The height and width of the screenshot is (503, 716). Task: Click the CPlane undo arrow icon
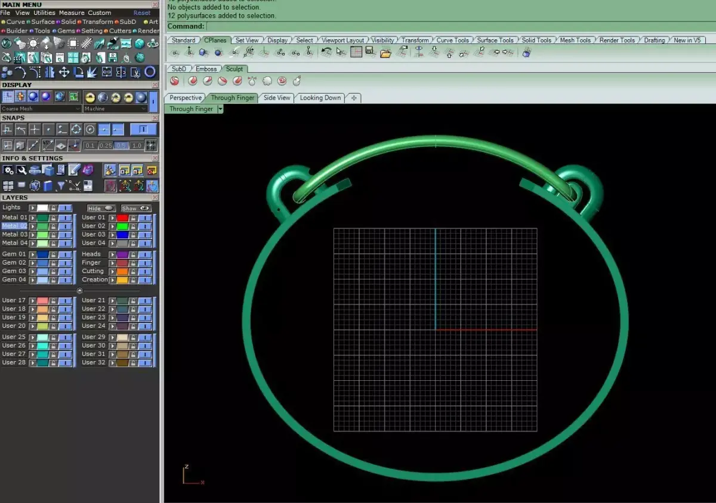[326, 52]
